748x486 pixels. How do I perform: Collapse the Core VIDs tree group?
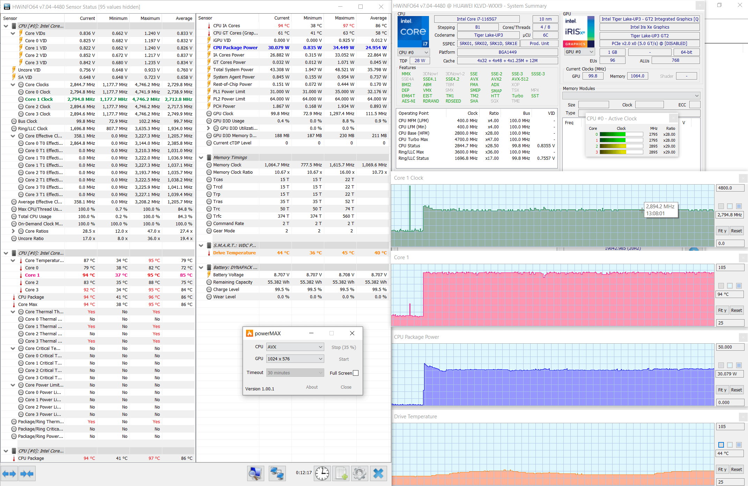tap(13, 33)
